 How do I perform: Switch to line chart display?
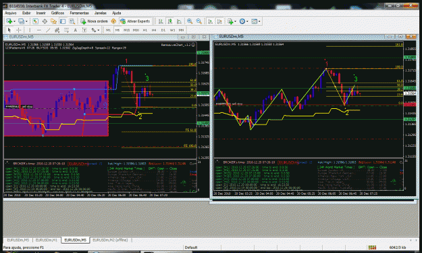179,21
